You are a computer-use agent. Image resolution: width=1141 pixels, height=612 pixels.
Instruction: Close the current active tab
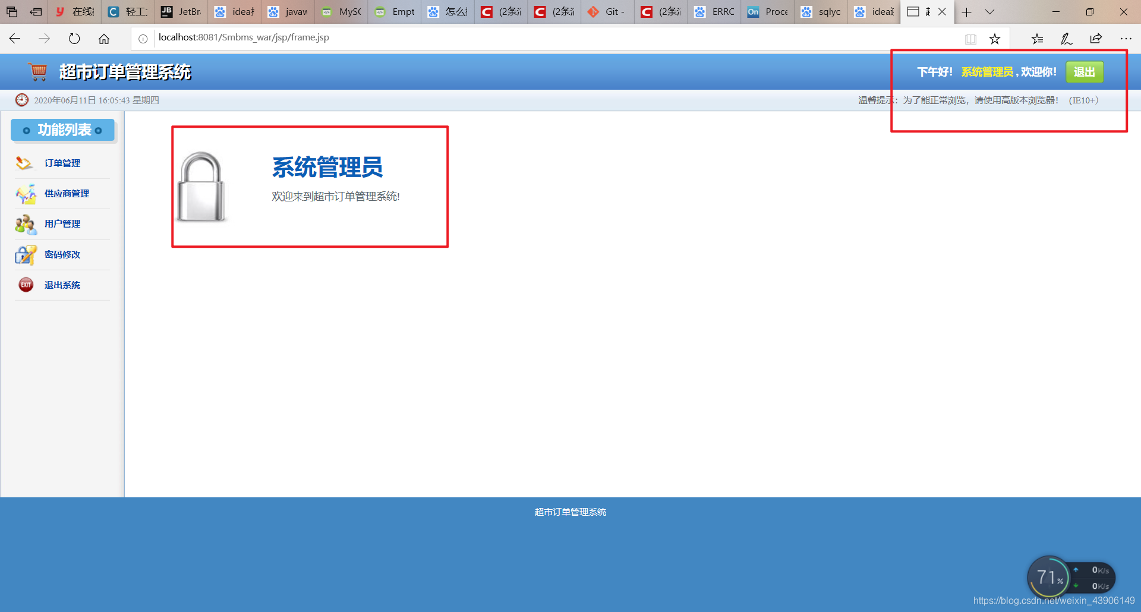click(x=942, y=12)
